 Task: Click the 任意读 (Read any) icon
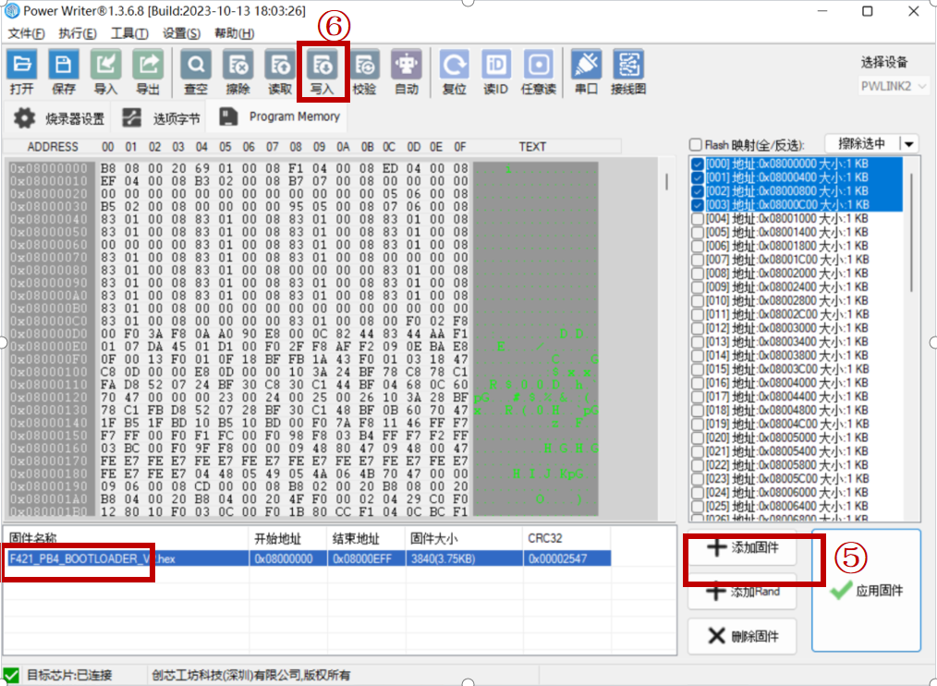[x=539, y=72]
